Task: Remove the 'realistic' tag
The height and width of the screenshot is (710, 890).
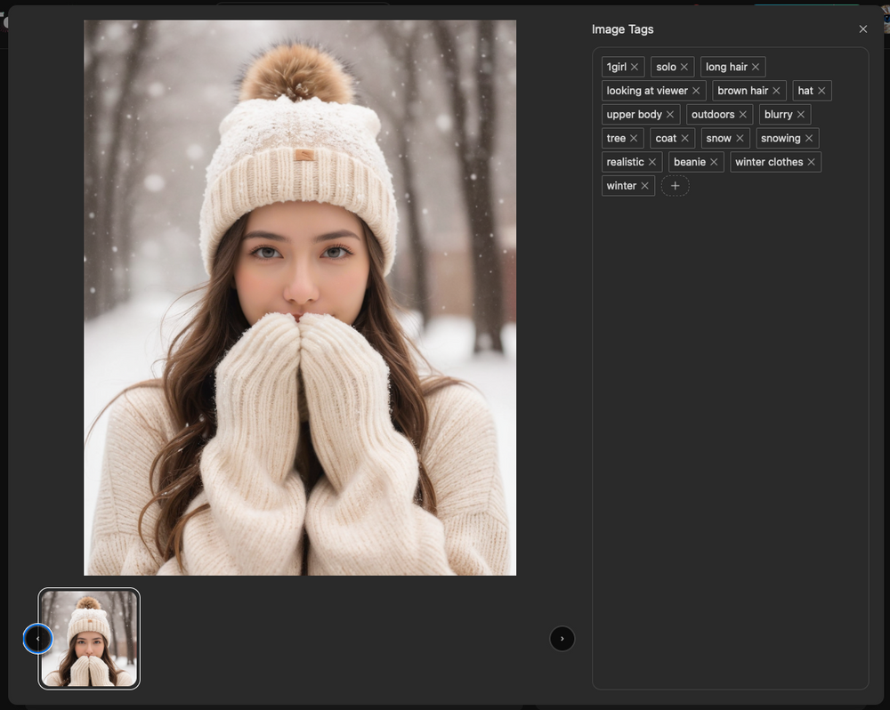Action: coord(652,162)
